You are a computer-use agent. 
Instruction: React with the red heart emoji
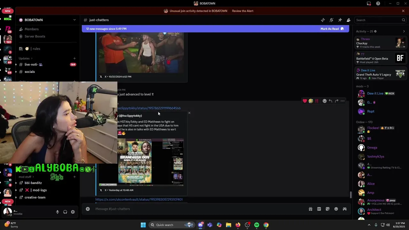pos(305,101)
